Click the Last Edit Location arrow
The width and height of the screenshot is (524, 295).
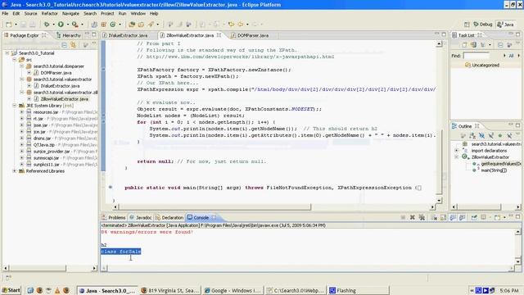tap(231, 25)
